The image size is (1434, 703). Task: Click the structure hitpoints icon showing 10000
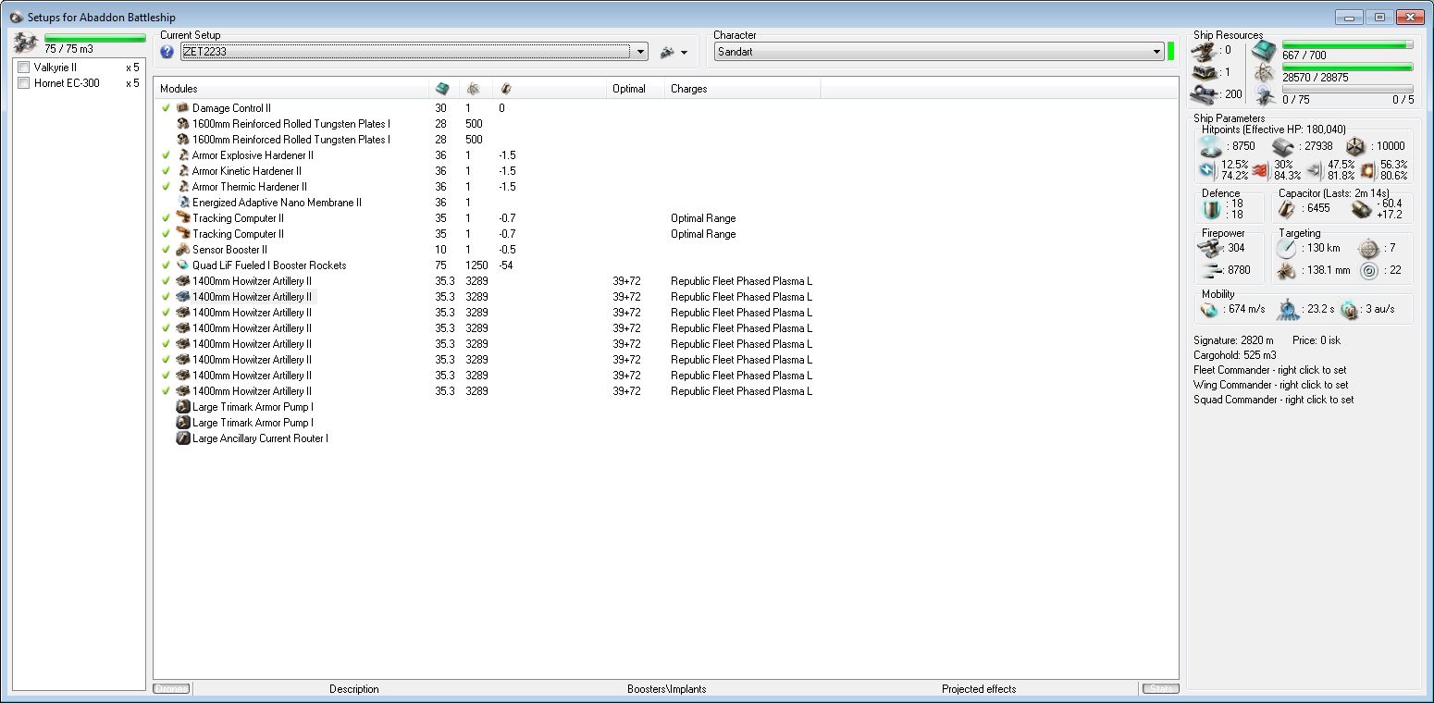click(x=1355, y=146)
